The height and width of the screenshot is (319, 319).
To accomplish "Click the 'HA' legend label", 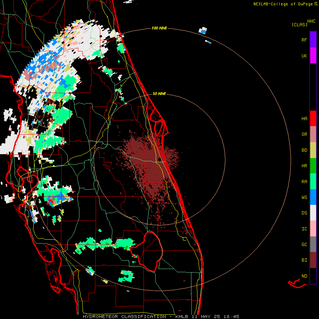I will pyautogui.click(x=304, y=119).
